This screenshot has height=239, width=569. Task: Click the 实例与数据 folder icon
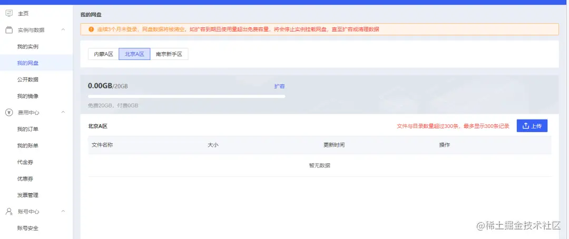(9, 29)
